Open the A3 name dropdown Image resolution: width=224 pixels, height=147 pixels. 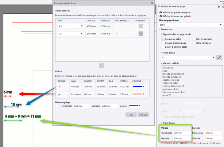pyautogui.click(x=71, y=26)
